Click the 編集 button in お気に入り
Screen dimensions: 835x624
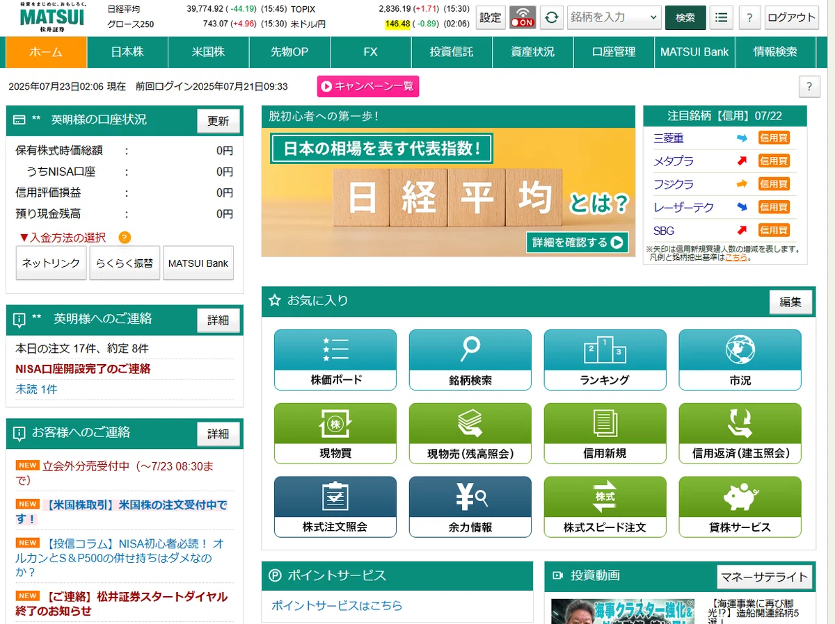[790, 302]
